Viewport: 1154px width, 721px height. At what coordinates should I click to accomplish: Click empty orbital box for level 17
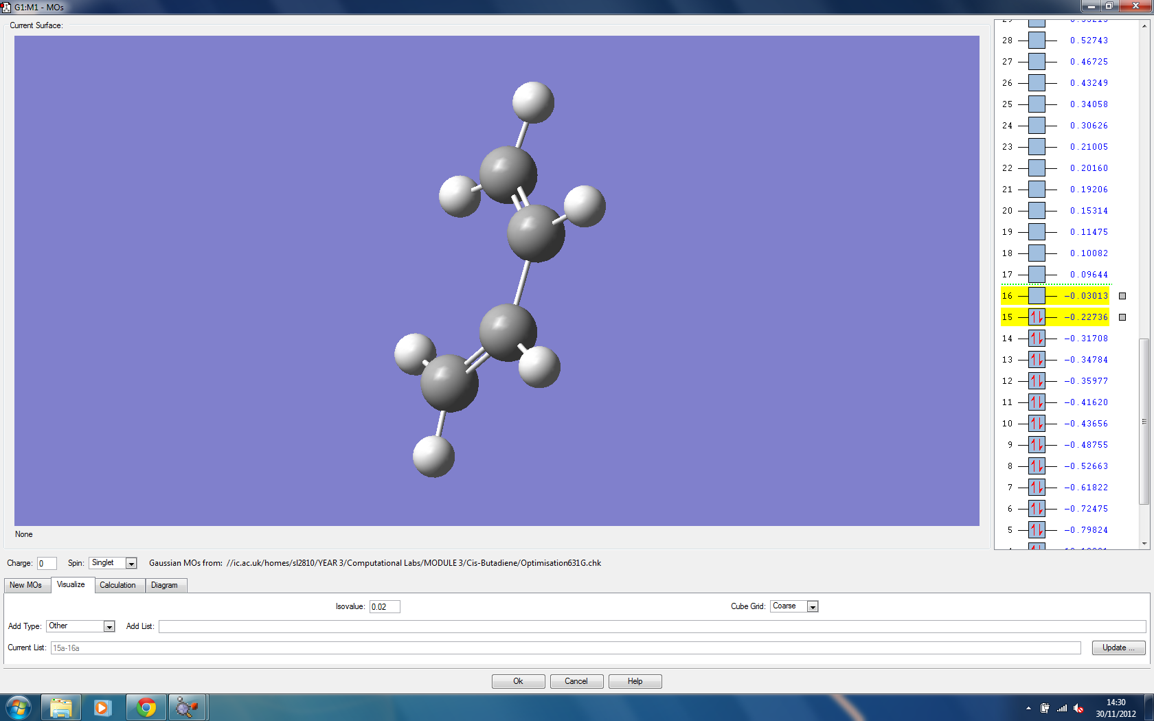click(1037, 275)
